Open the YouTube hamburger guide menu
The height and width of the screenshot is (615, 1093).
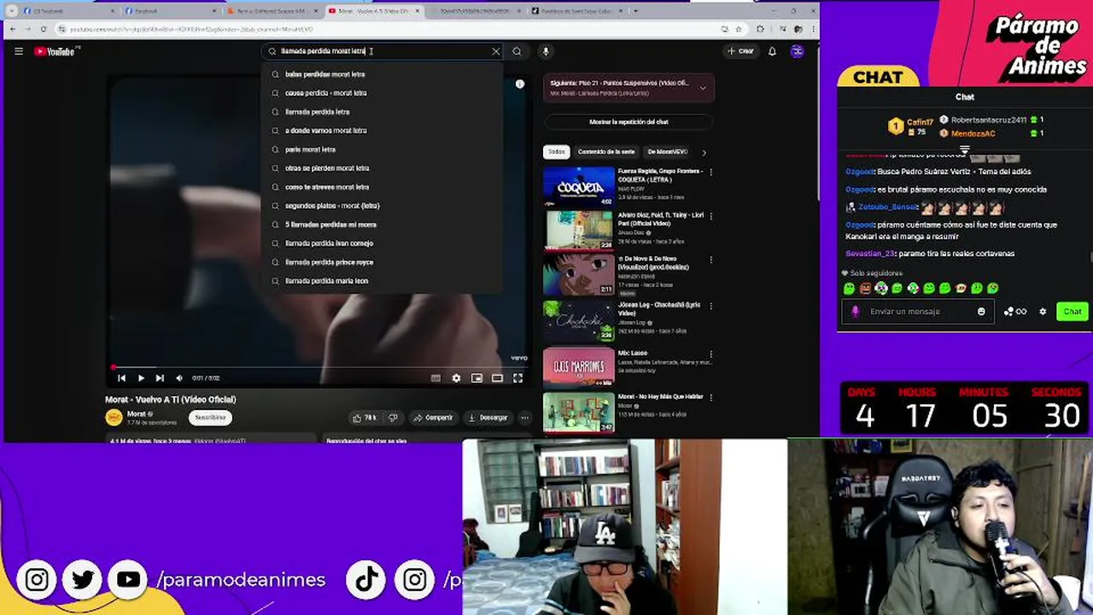18,51
